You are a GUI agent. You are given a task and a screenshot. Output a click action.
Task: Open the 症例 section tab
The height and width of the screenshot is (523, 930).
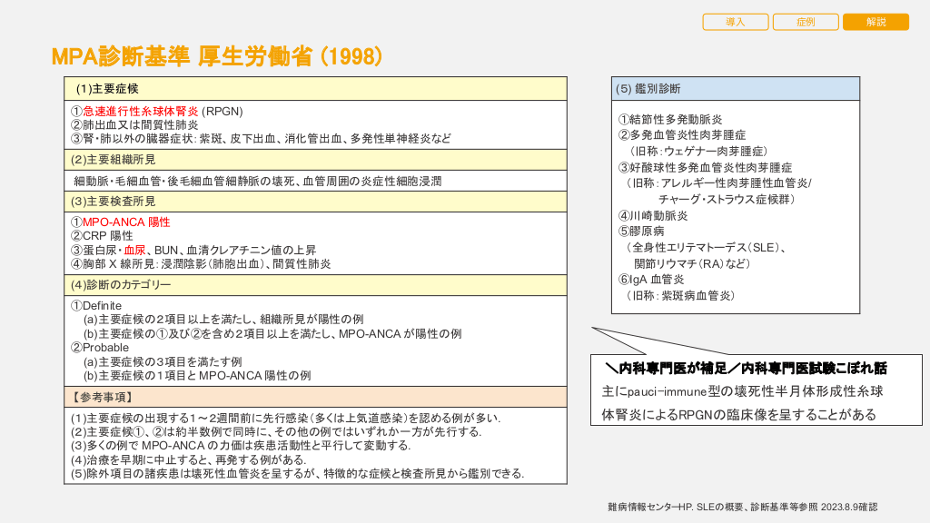(x=806, y=22)
